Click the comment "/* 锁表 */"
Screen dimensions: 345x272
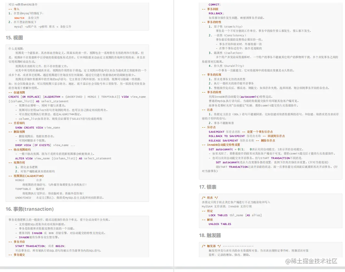[210, 198]
